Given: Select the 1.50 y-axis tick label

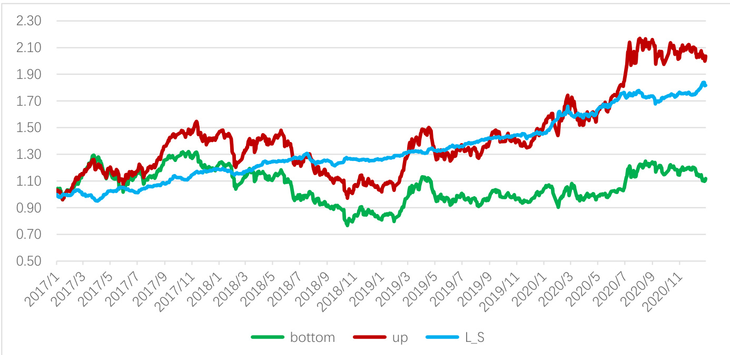Looking at the screenshot, I should [29, 128].
